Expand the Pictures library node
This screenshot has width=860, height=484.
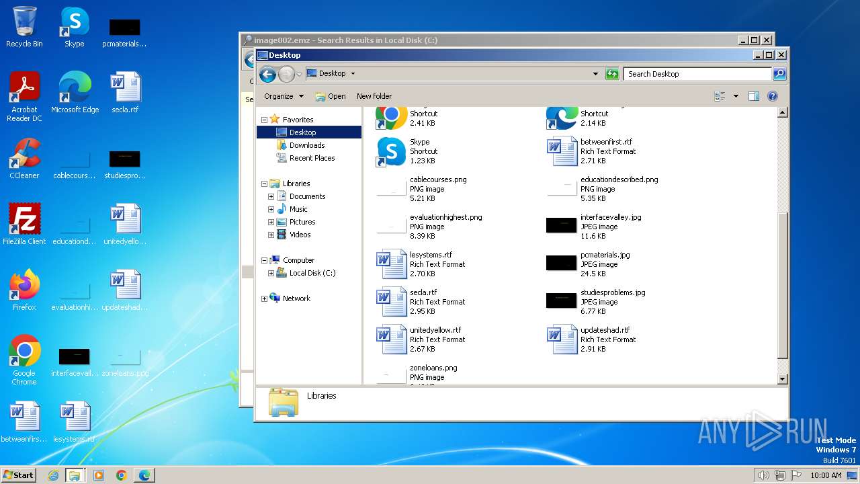(x=271, y=222)
